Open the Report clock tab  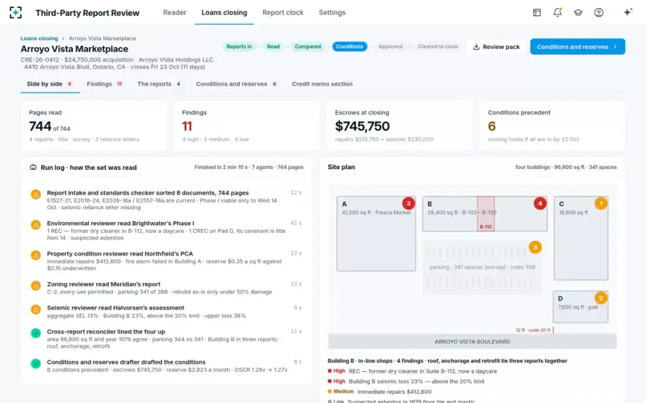tap(283, 12)
